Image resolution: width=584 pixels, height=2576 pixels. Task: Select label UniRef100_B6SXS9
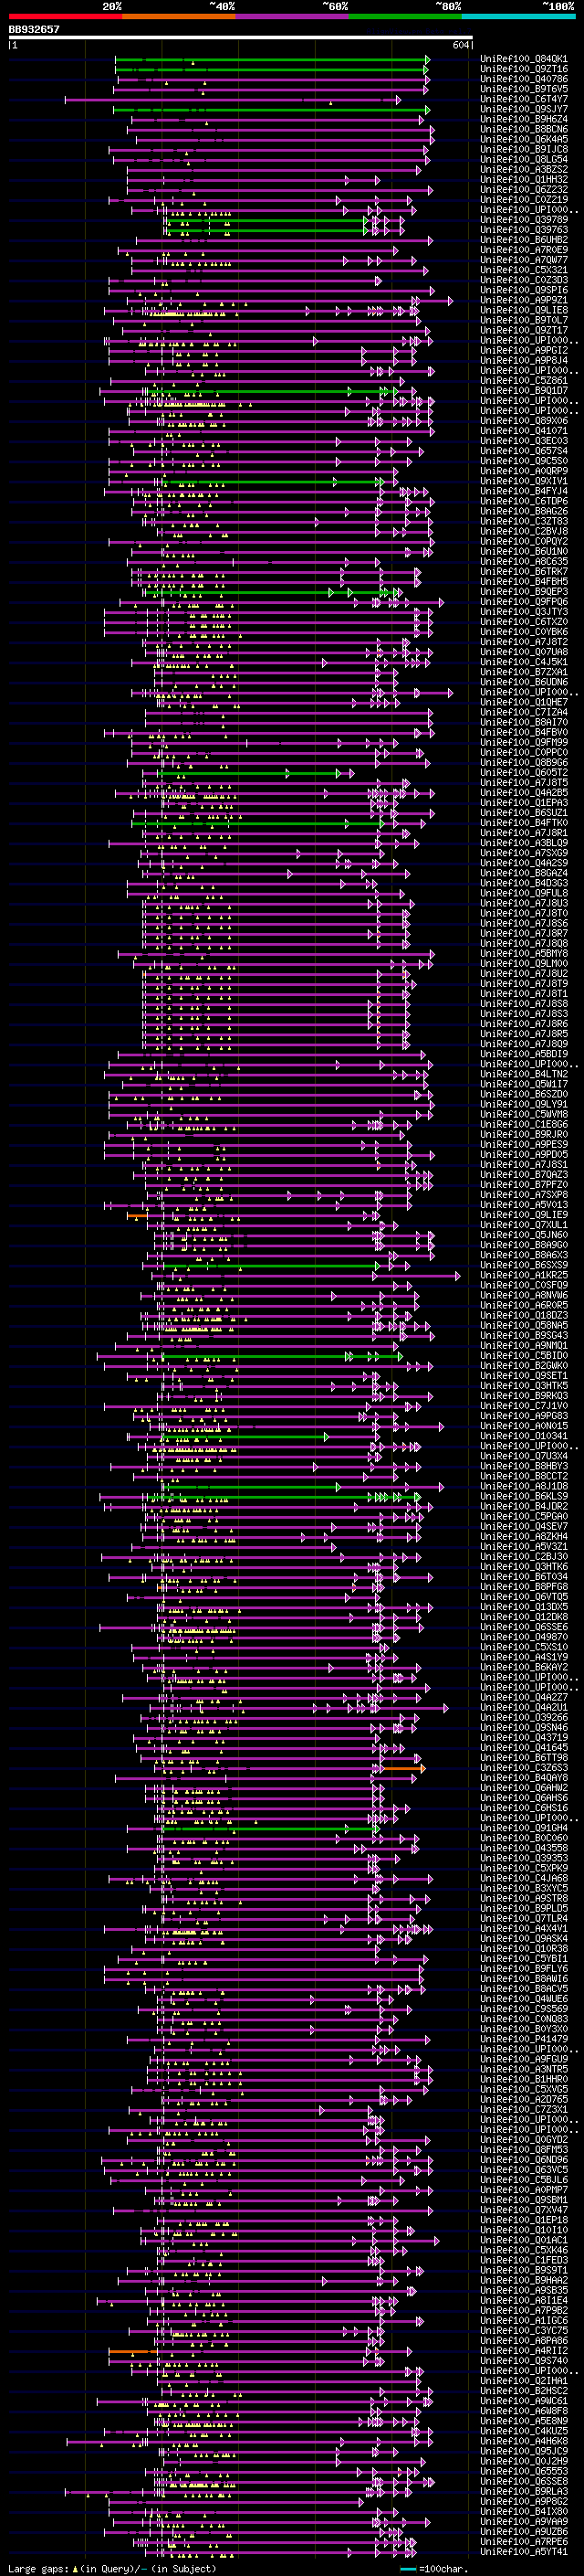coord(524,1265)
